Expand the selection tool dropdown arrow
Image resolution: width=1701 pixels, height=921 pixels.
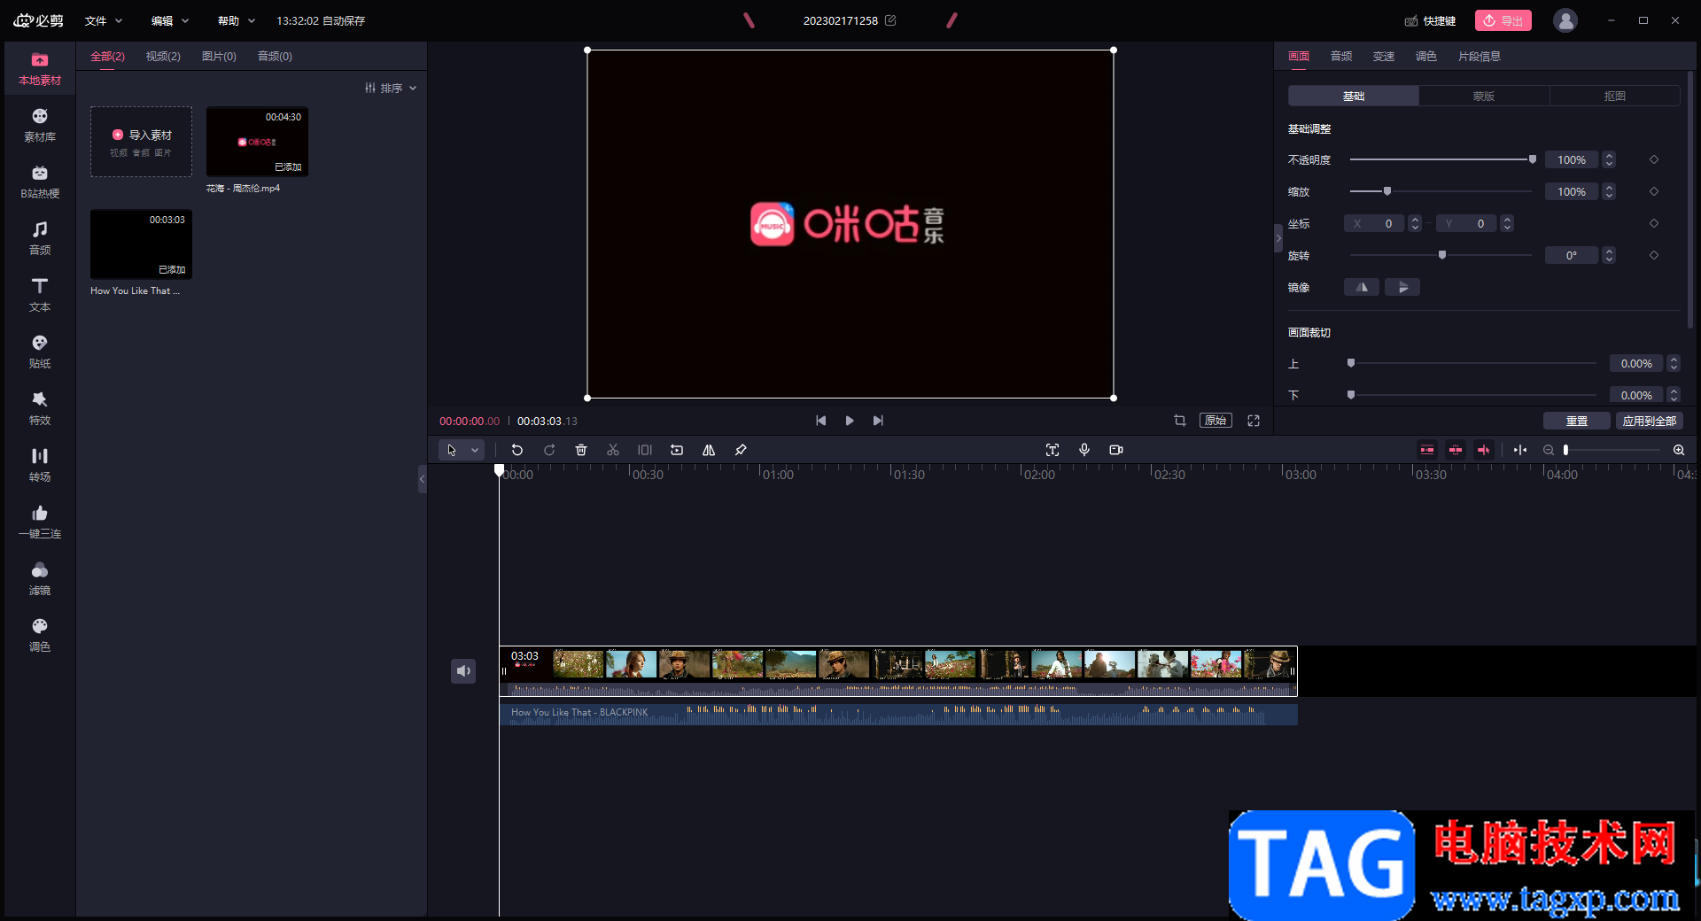coord(475,450)
